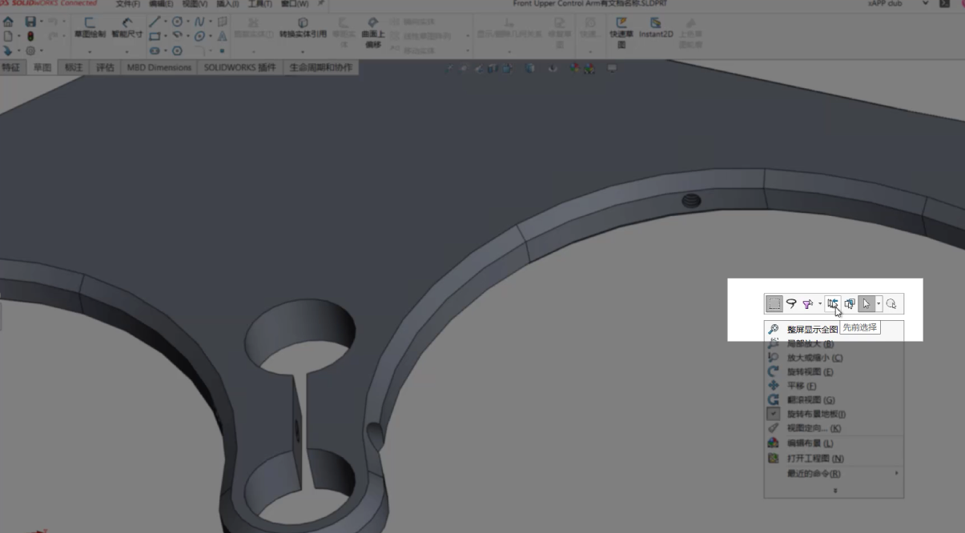The width and height of the screenshot is (965, 533).
Task: Toggle Rapid Sketch (快速草图) mode
Action: [x=621, y=28]
